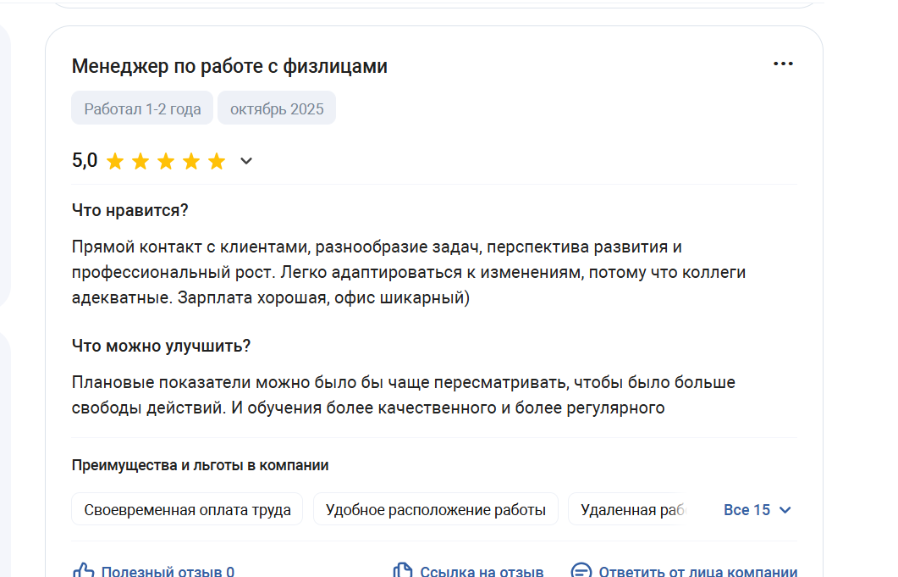Image resolution: width=898 pixels, height=577 pixels.
Task: Click the speech bubble reply icon
Action: point(581,570)
